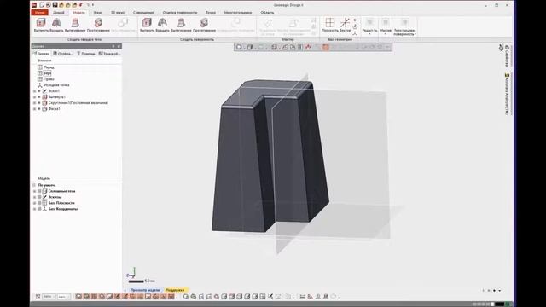Image resolution: width=546 pixels, height=307 pixels.
Task: Click Вращать in the Создать поверхность group
Action: click(162, 26)
